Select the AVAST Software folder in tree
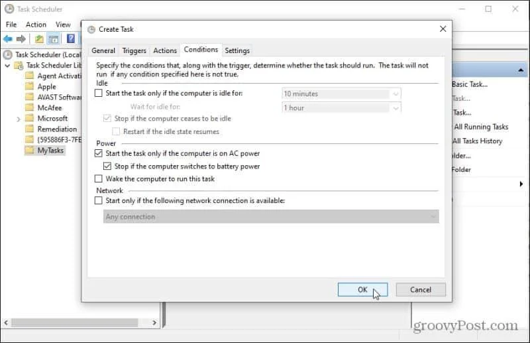This screenshot has height=343, width=530. (x=59, y=97)
